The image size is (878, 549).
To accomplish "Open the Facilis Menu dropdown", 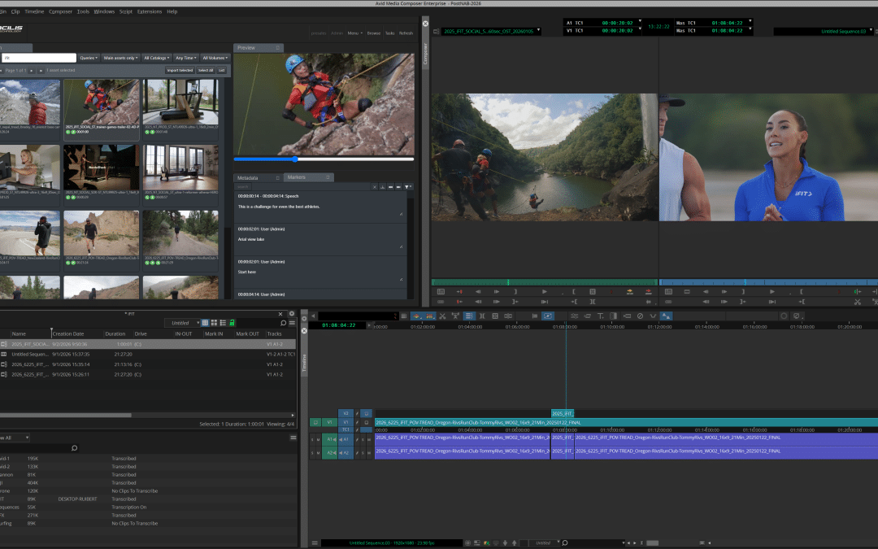I will point(354,33).
